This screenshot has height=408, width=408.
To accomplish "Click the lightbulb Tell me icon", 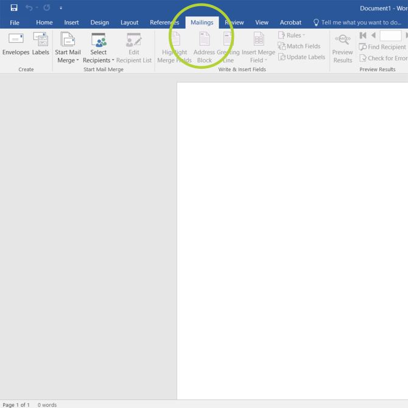I will click(316, 23).
